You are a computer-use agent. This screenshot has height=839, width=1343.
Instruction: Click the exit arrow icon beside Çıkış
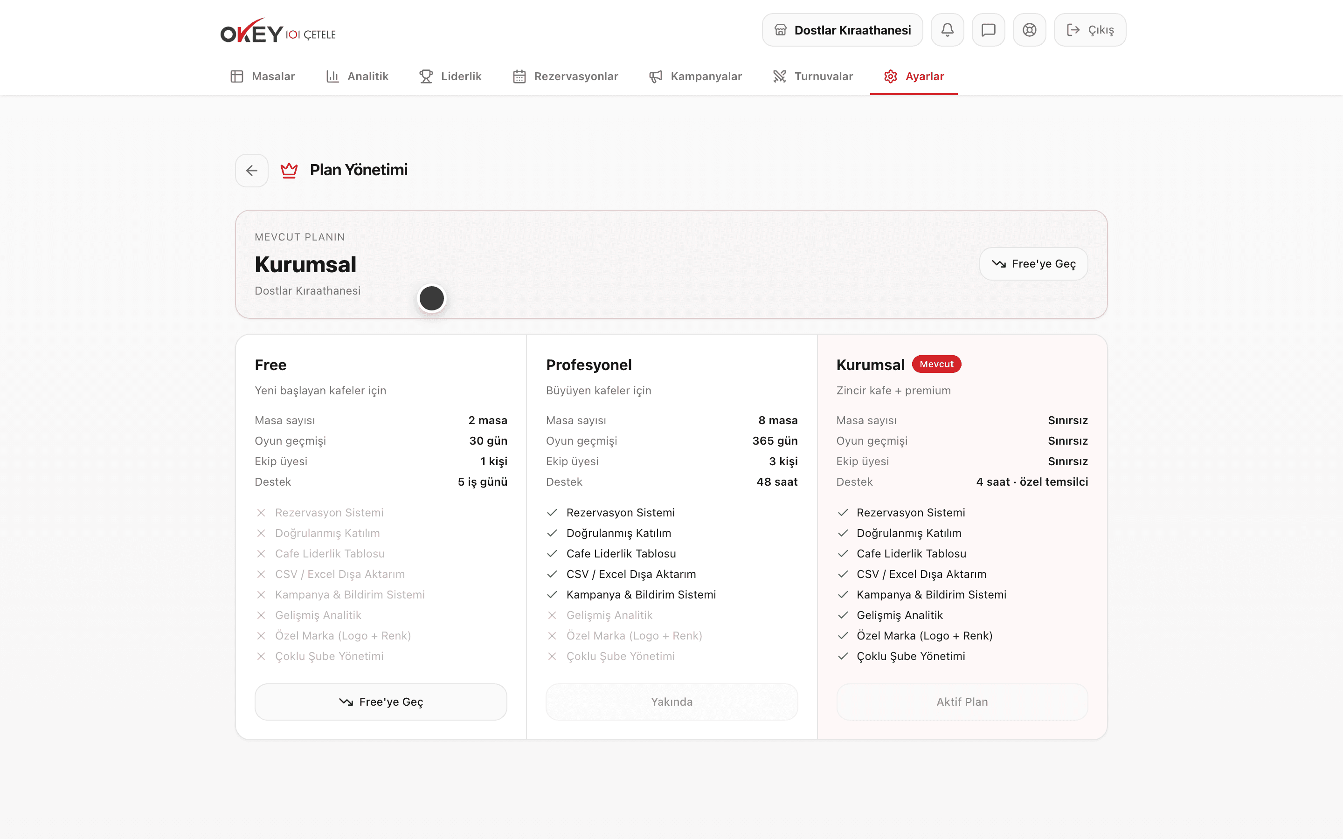click(x=1073, y=30)
